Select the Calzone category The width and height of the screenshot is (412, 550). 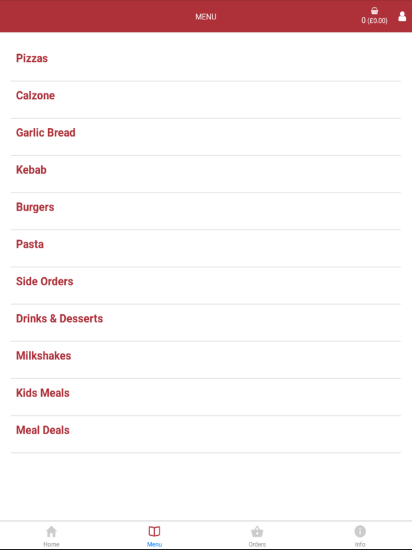pyautogui.click(x=35, y=95)
